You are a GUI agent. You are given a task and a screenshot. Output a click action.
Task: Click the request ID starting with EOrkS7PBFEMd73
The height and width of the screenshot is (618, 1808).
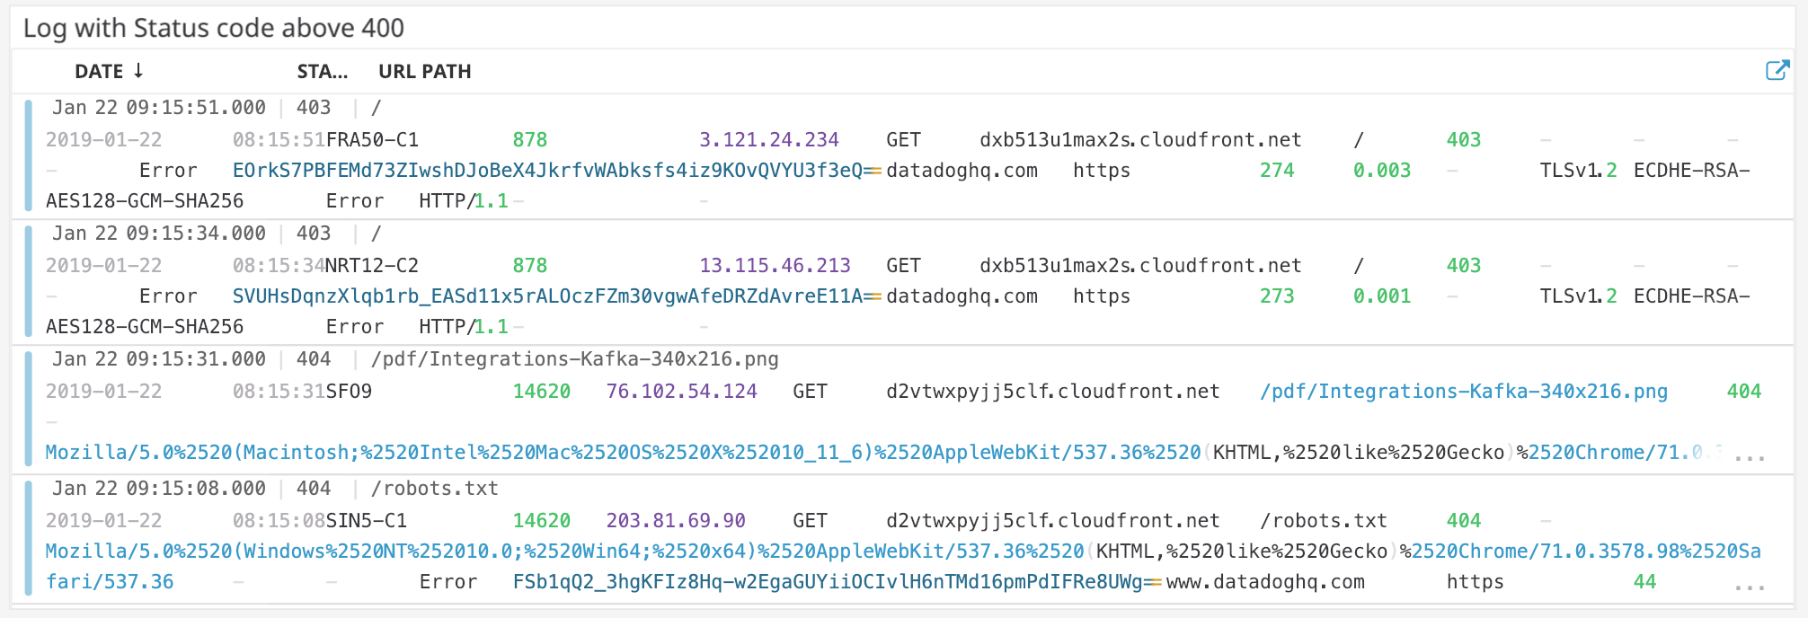tap(547, 171)
